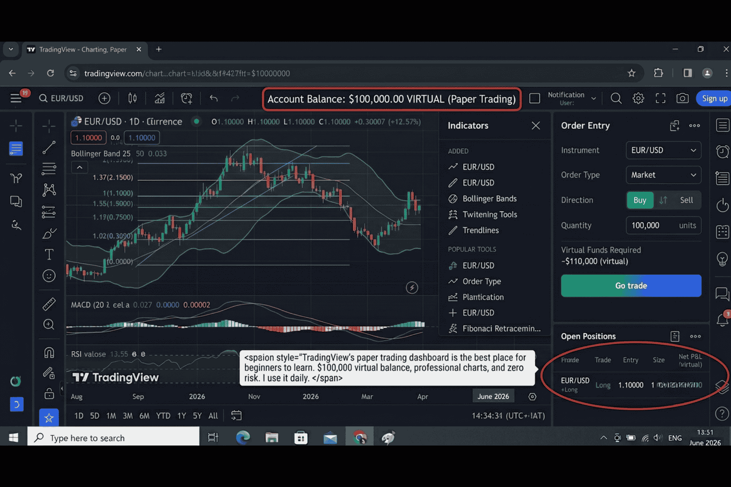Viewport: 731px width, 487px height.
Task: Open ideas lightbulb on right sidebar
Action: click(x=722, y=259)
